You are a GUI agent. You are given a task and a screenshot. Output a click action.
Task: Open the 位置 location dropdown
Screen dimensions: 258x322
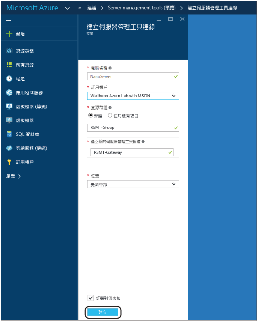[x=133, y=184]
